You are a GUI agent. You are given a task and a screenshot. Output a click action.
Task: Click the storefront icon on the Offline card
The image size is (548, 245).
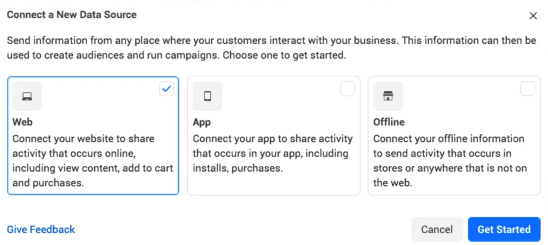point(388,96)
